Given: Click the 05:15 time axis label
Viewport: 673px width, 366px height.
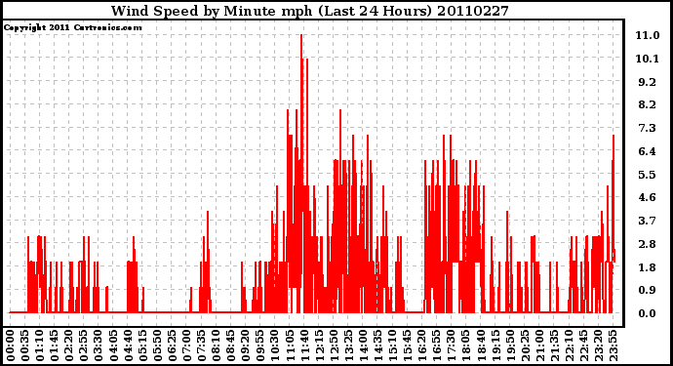Looking at the screenshot, I should [142, 346].
